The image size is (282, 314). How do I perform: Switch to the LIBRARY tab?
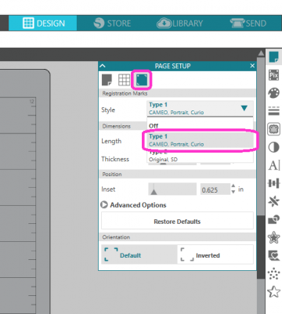coord(179,23)
